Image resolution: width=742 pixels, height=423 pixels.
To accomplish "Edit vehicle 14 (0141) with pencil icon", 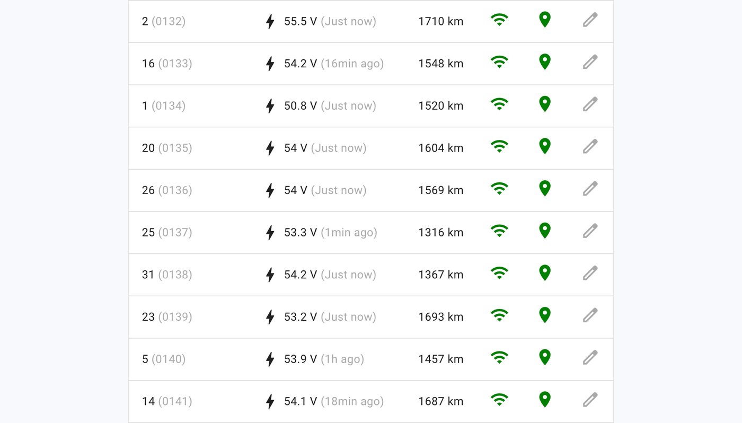I will (590, 400).
